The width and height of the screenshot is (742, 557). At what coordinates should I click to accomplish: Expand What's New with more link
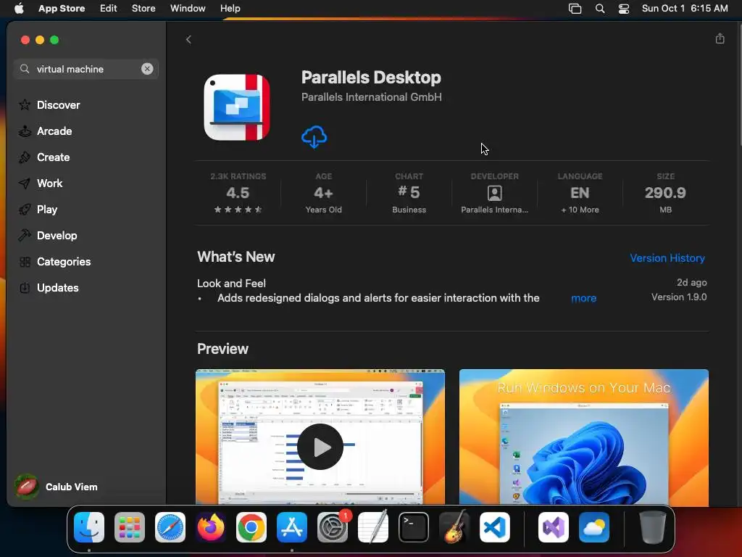click(x=583, y=298)
